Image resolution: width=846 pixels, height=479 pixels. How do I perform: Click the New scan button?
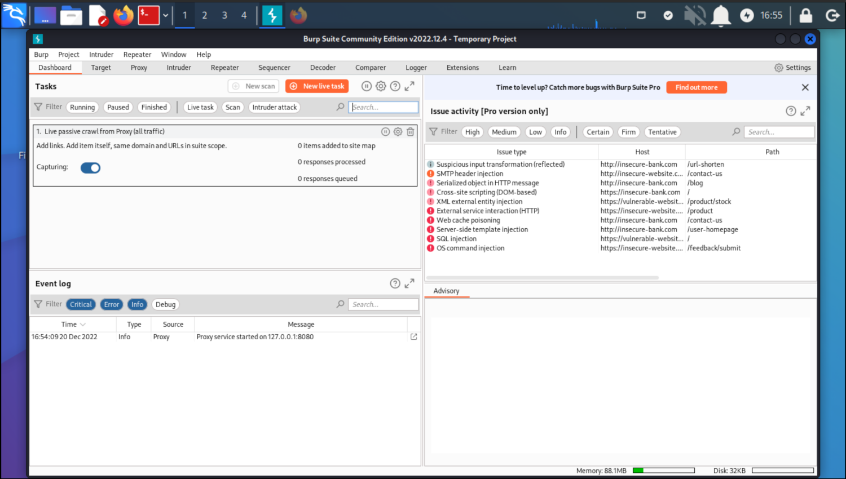(x=254, y=86)
